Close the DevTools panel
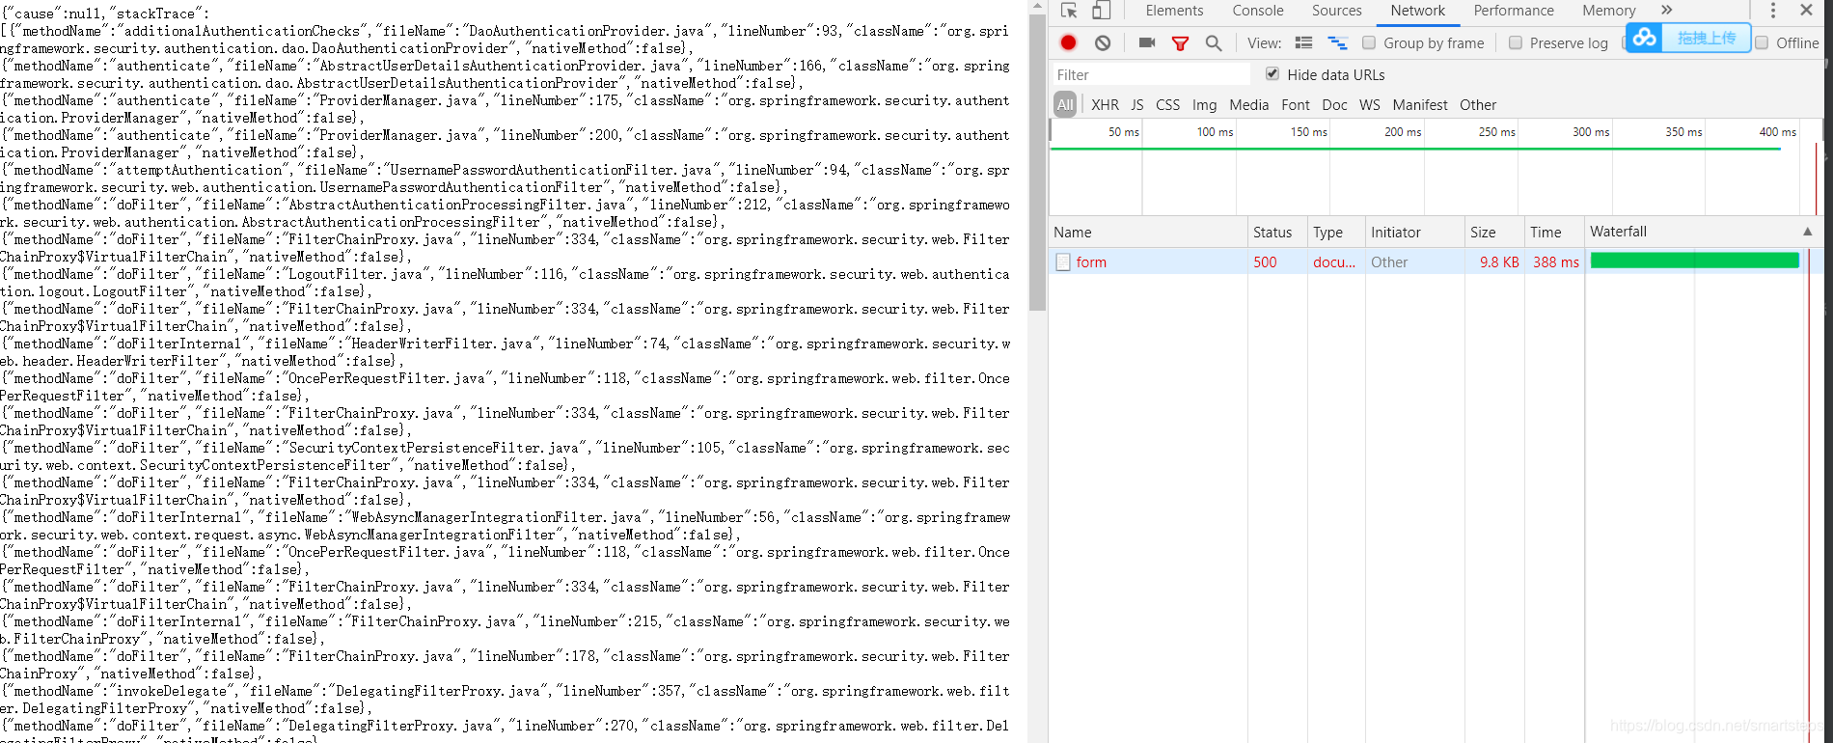Image resolution: width=1833 pixels, height=743 pixels. point(1806,10)
